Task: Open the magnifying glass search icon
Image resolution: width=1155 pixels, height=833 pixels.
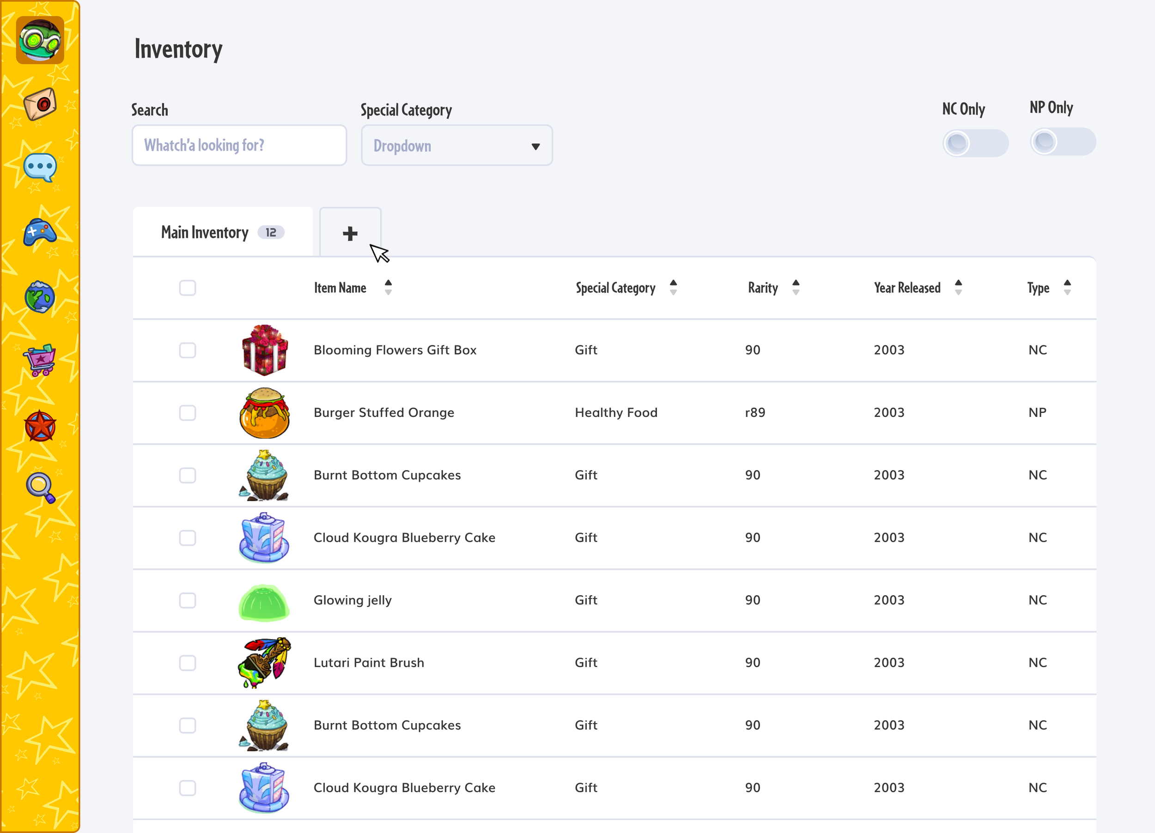Action: tap(40, 488)
